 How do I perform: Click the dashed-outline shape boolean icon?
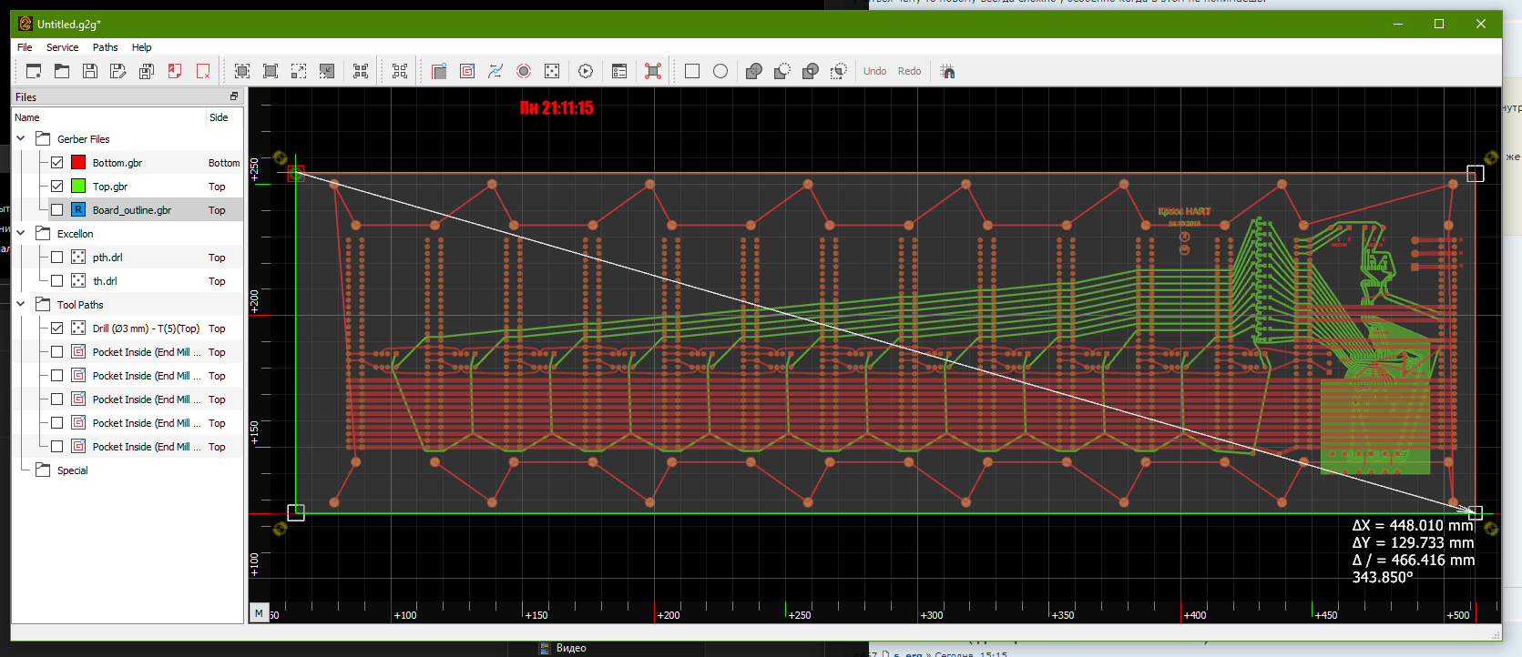tap(839, 71)
